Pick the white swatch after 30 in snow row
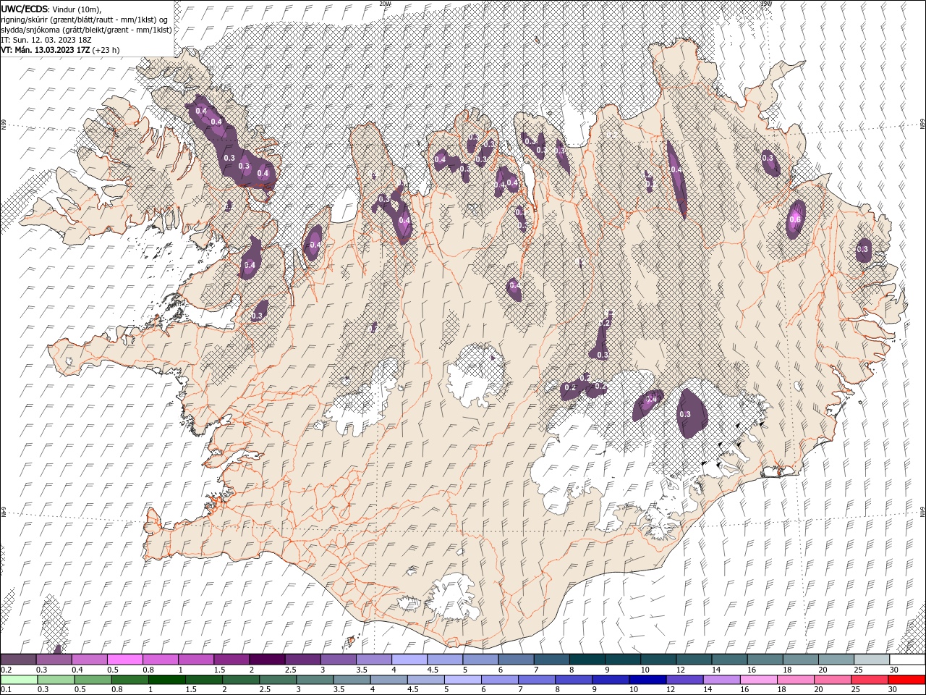The width and height of the screenshot is (926, 695). click(x=907, y=660)
